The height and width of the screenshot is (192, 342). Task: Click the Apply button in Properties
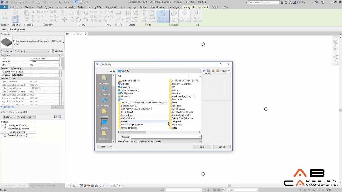tap(58, 107)
